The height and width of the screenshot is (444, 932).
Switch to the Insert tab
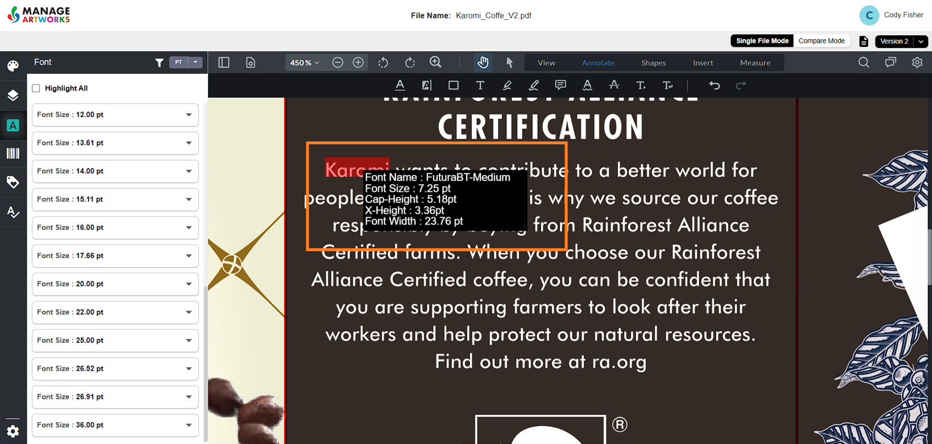point(703,62)
